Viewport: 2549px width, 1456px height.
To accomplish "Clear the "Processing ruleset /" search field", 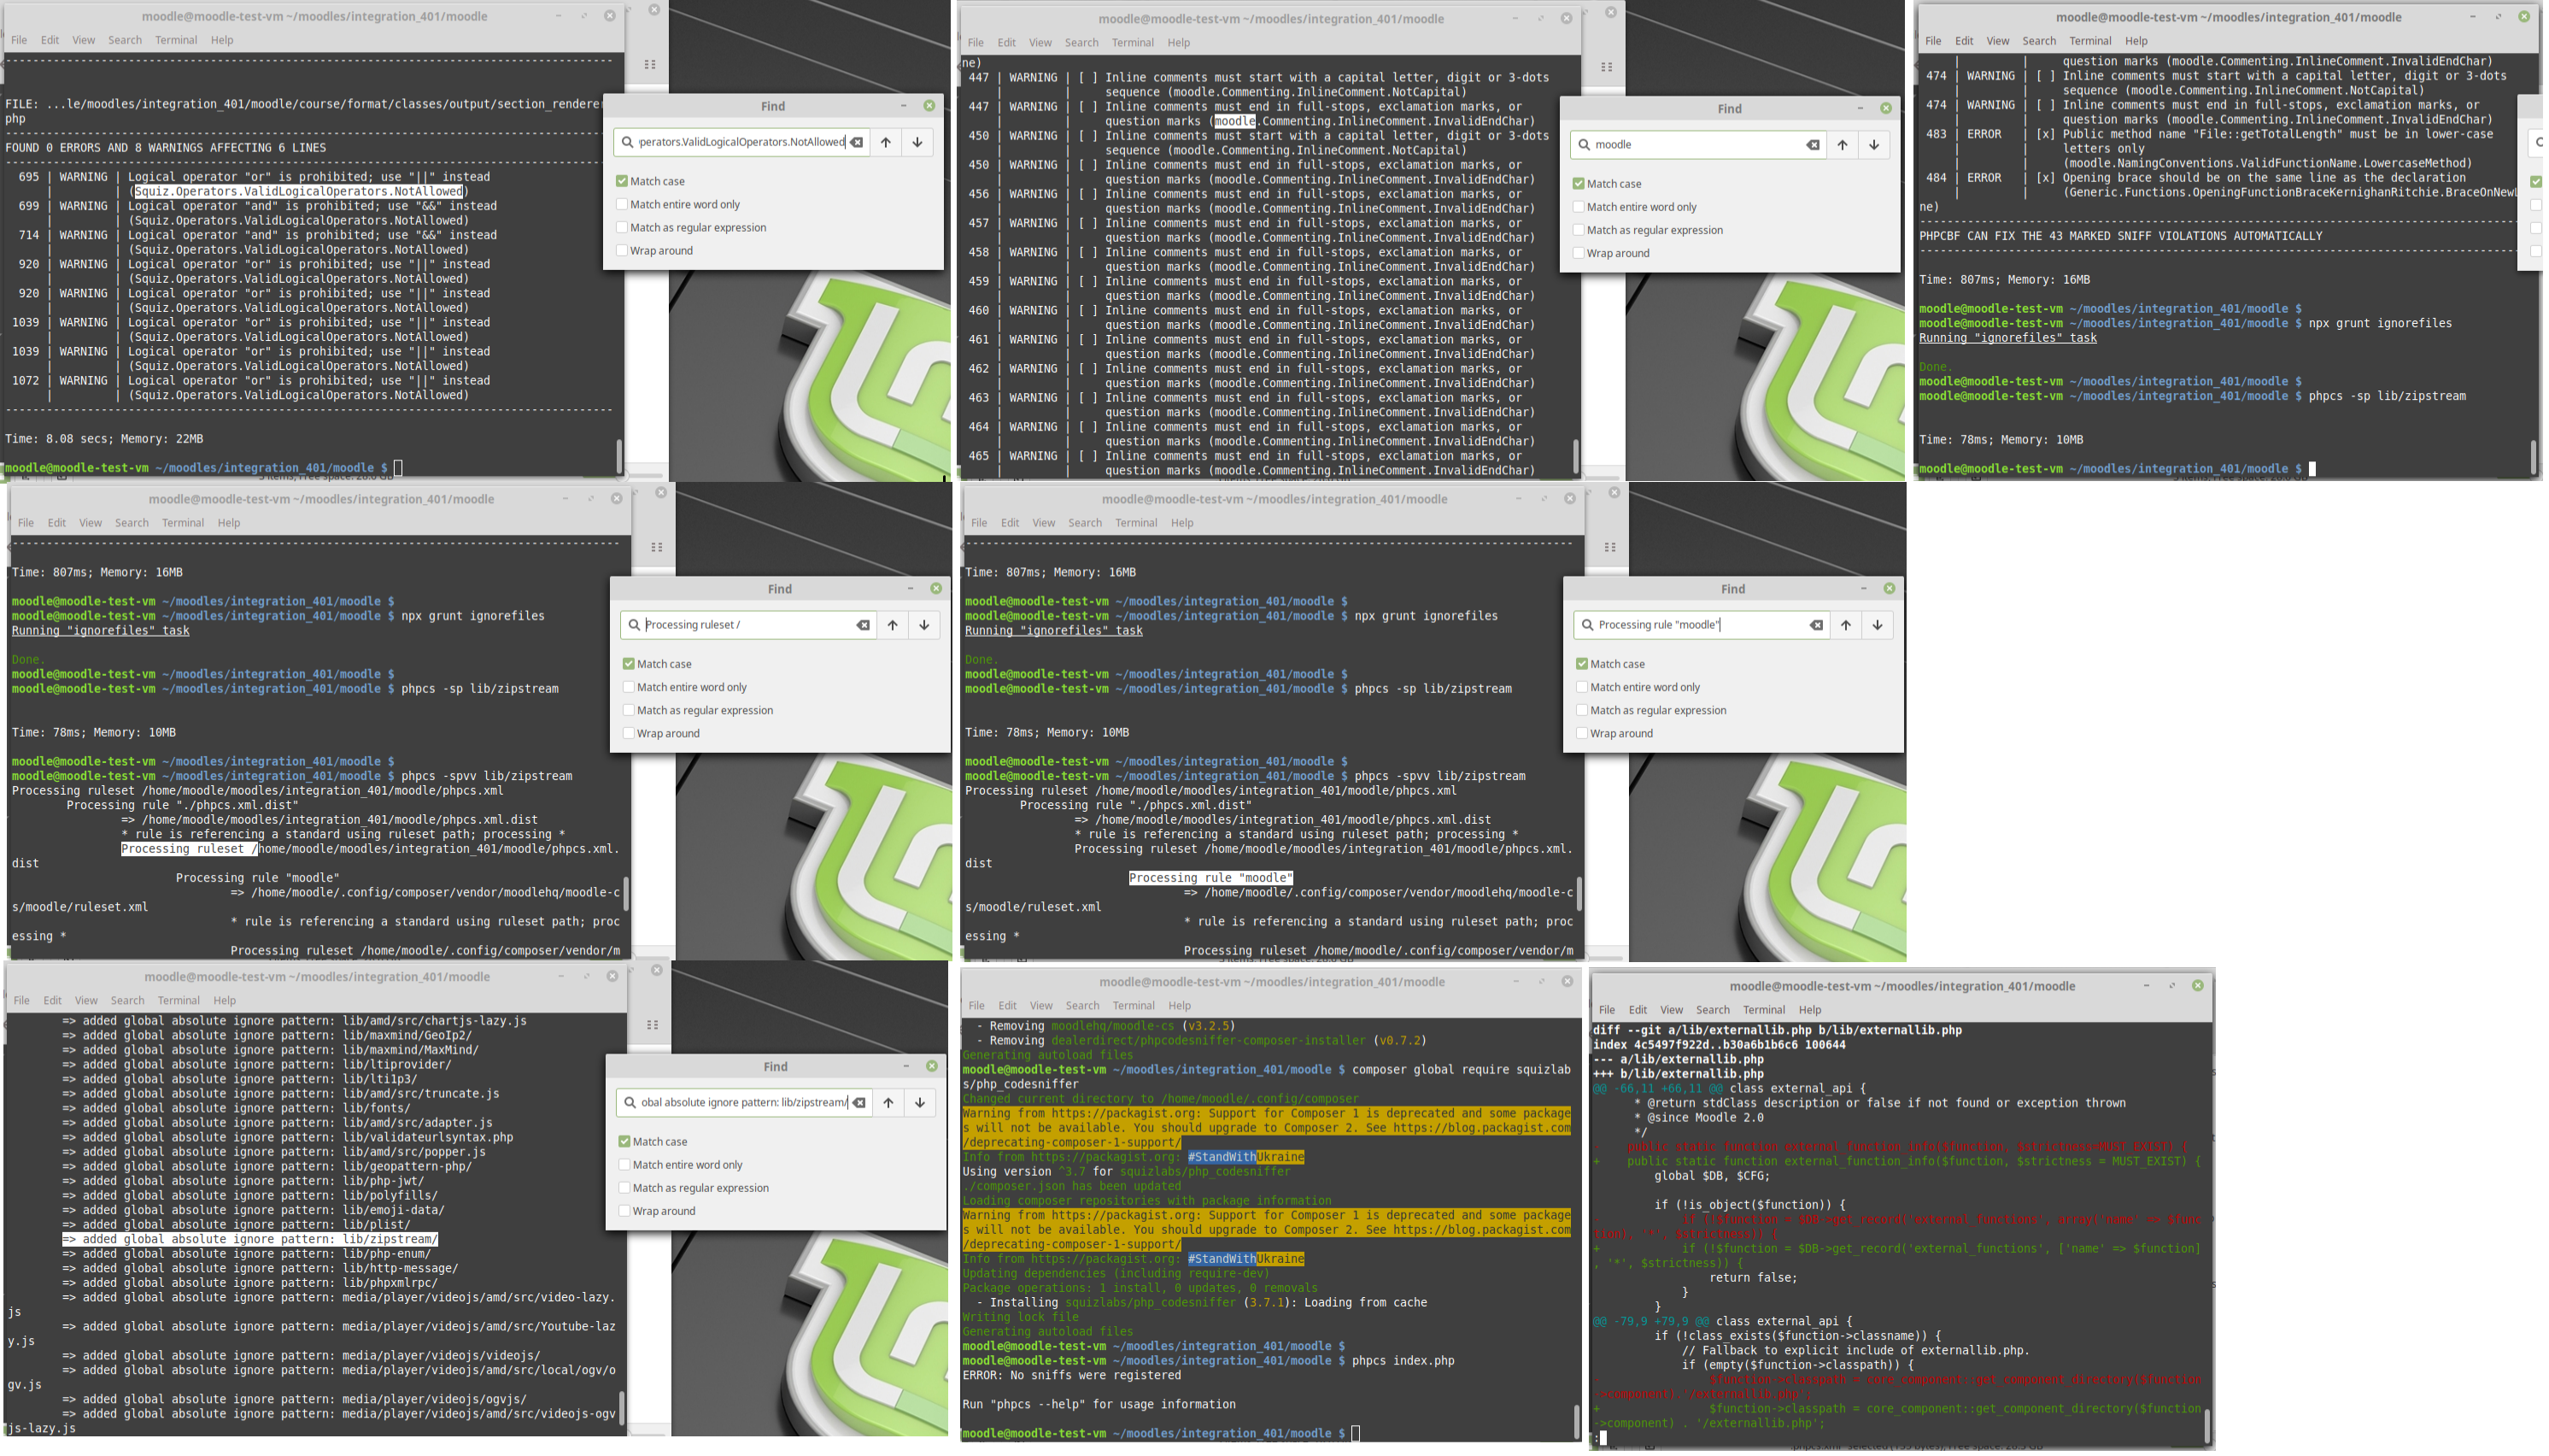I will (x=863, y=625).
